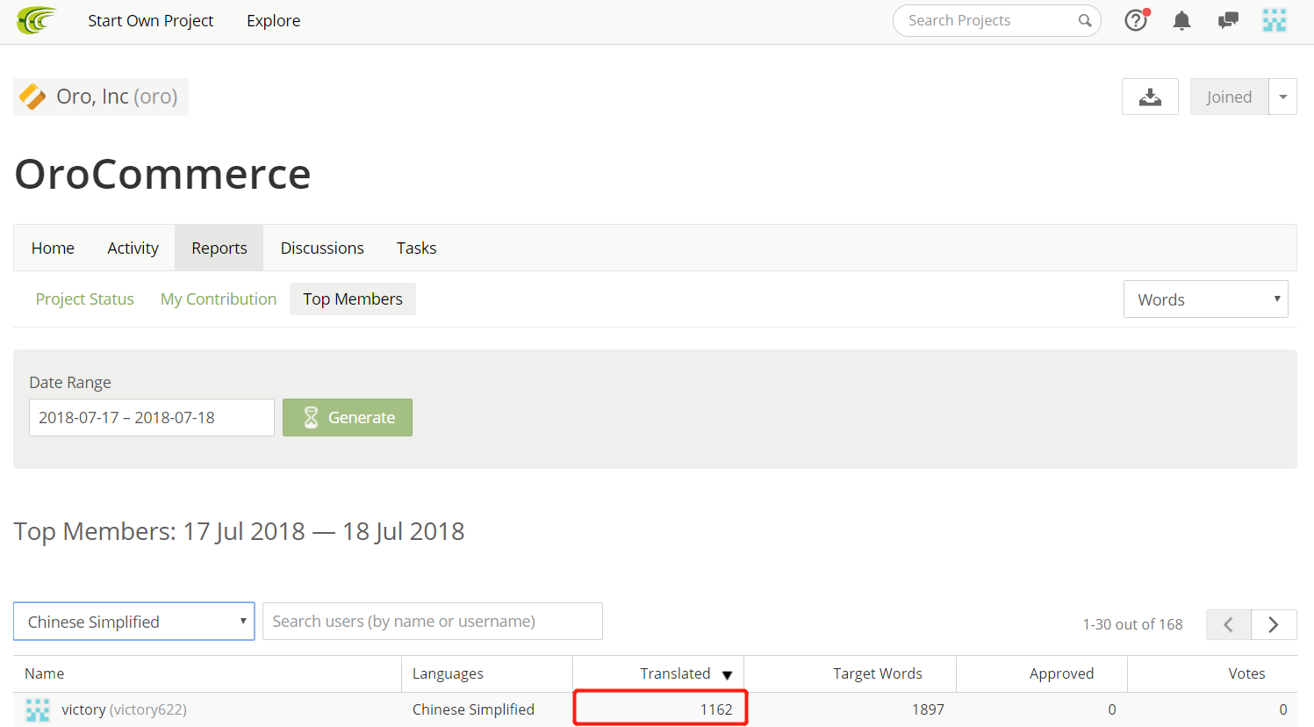
Task: Click the Oro, Inc organization logo
Action: (32, 97)
